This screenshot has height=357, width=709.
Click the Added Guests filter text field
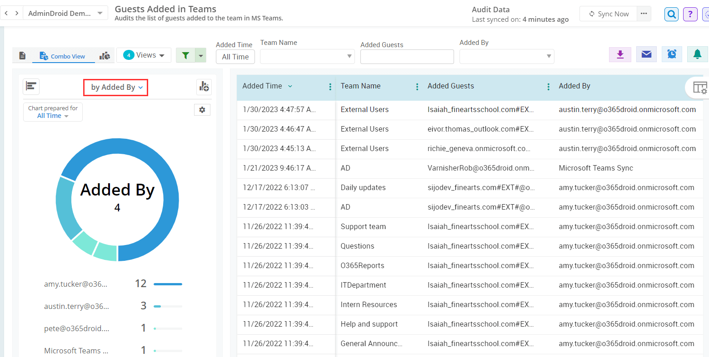tap(407, 57)
